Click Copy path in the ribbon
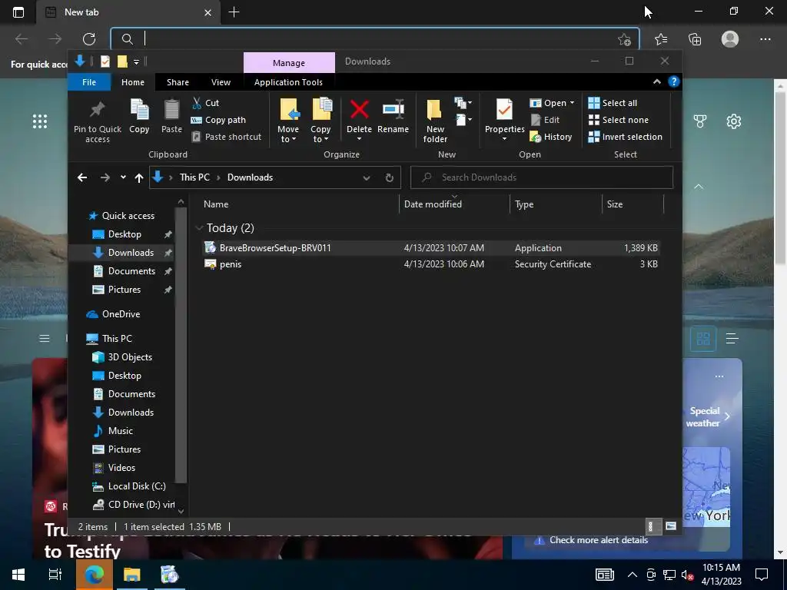This screenshot has height=590, width=787. (218, 120)
